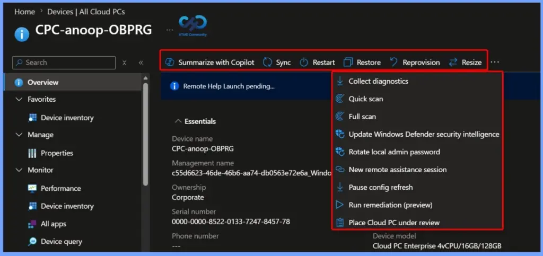This screenshot has height=256, width=543.
Task: Click info icon in Remote Help banner
Action: [174, 86]
